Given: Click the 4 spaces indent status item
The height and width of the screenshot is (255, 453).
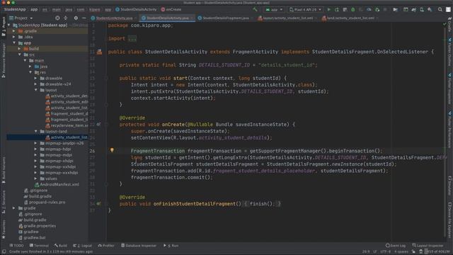Looking at the screenshot, I should [401, 251].
